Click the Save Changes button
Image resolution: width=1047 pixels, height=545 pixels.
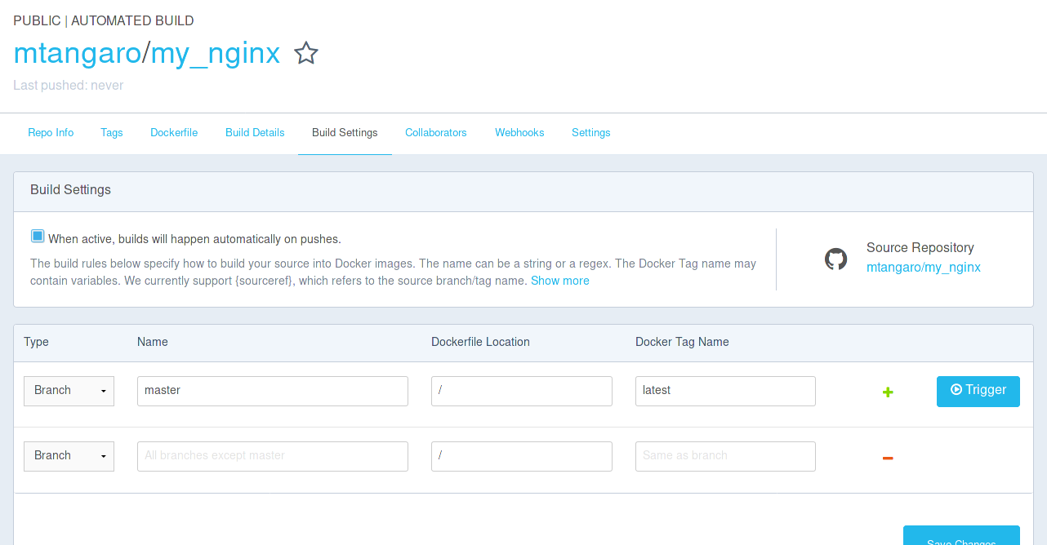tap(961, 537)
